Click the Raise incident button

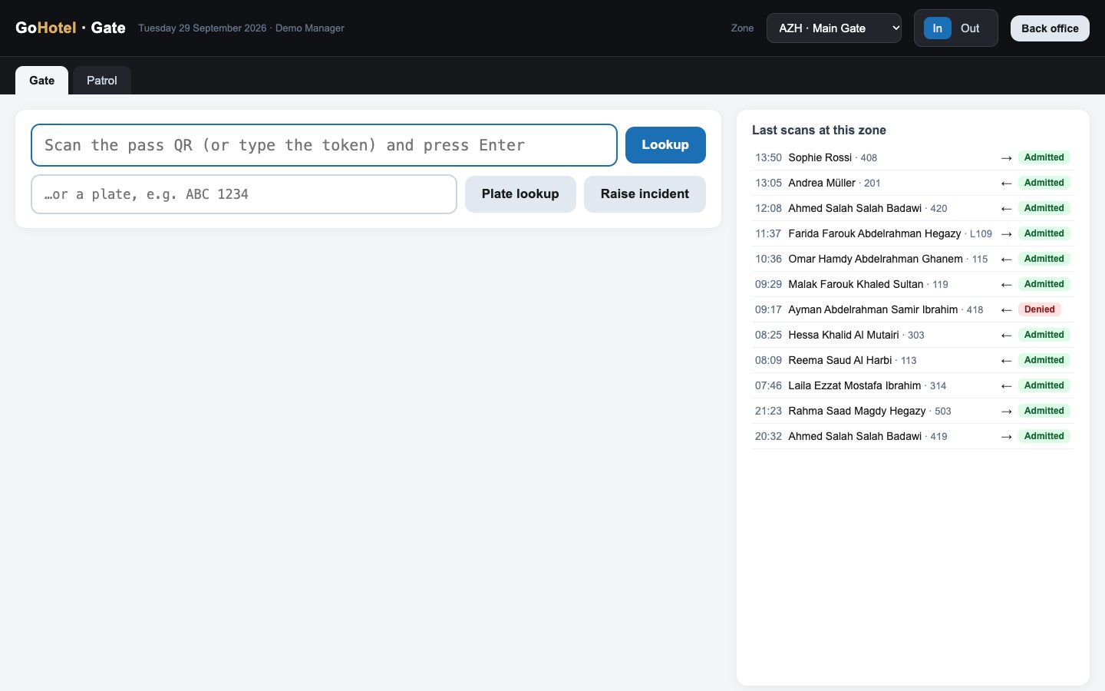pos(645,194)
